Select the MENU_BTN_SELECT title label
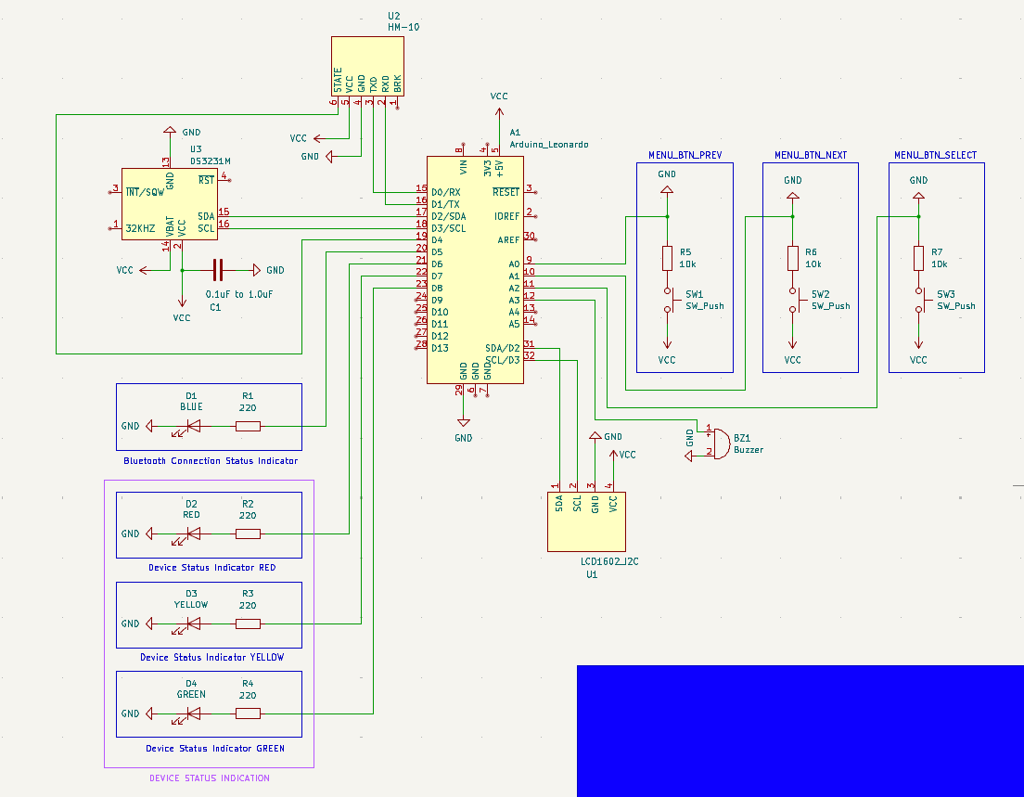 [935, 155]
